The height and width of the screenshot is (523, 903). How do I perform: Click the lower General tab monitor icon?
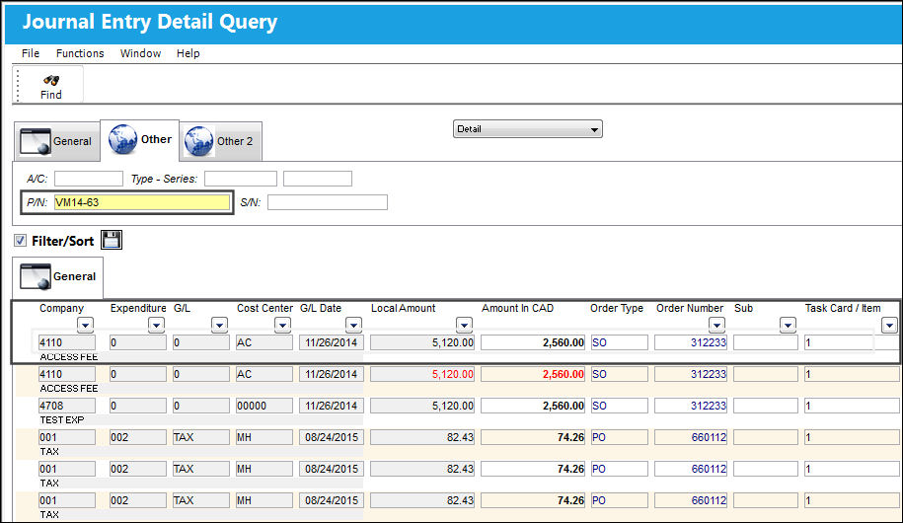(x=36, y=276)
